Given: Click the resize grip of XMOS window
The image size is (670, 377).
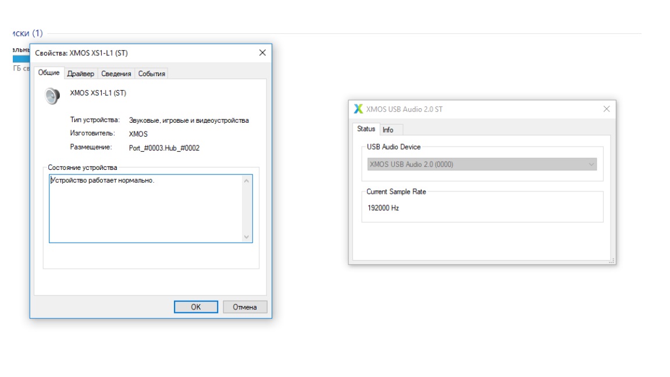Looking at the screenshot, I should [x=611, y=260].
